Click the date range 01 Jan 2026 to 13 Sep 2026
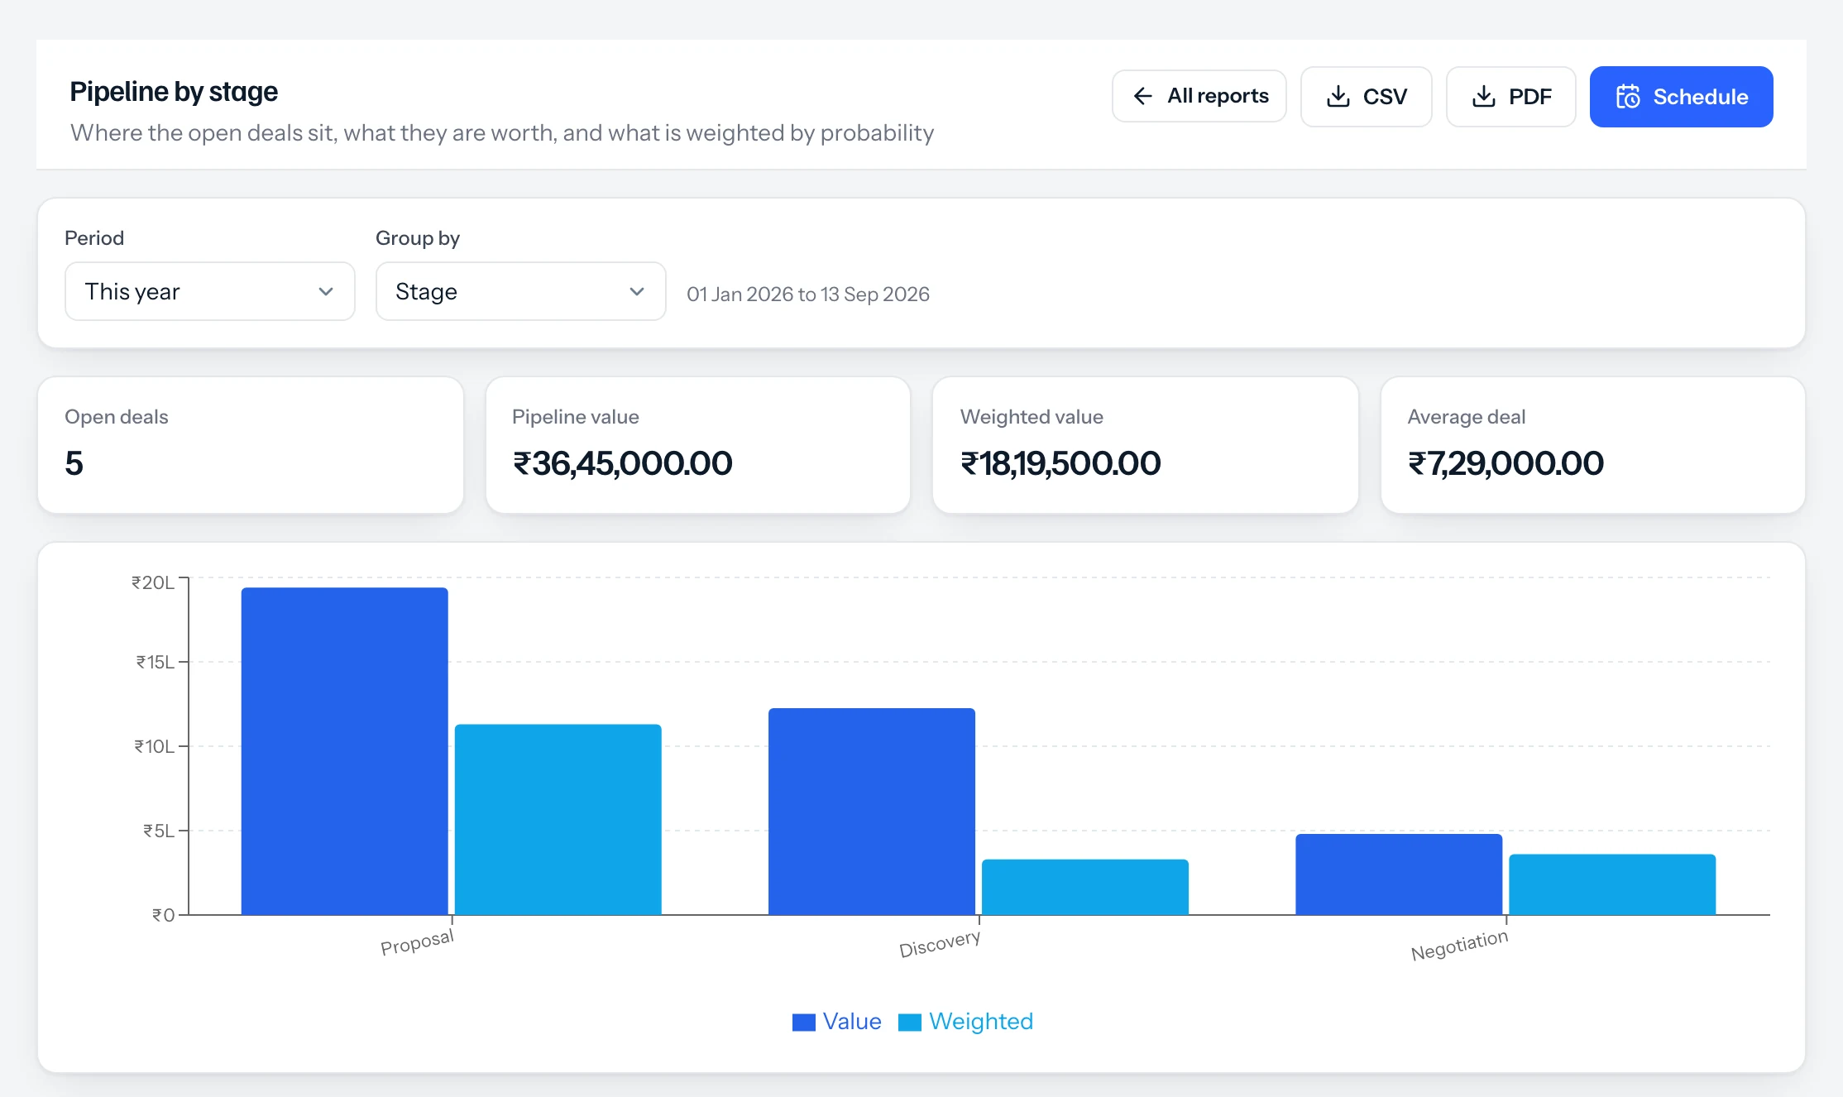This screenshot has height=1097, width=1843. (808, 295)
